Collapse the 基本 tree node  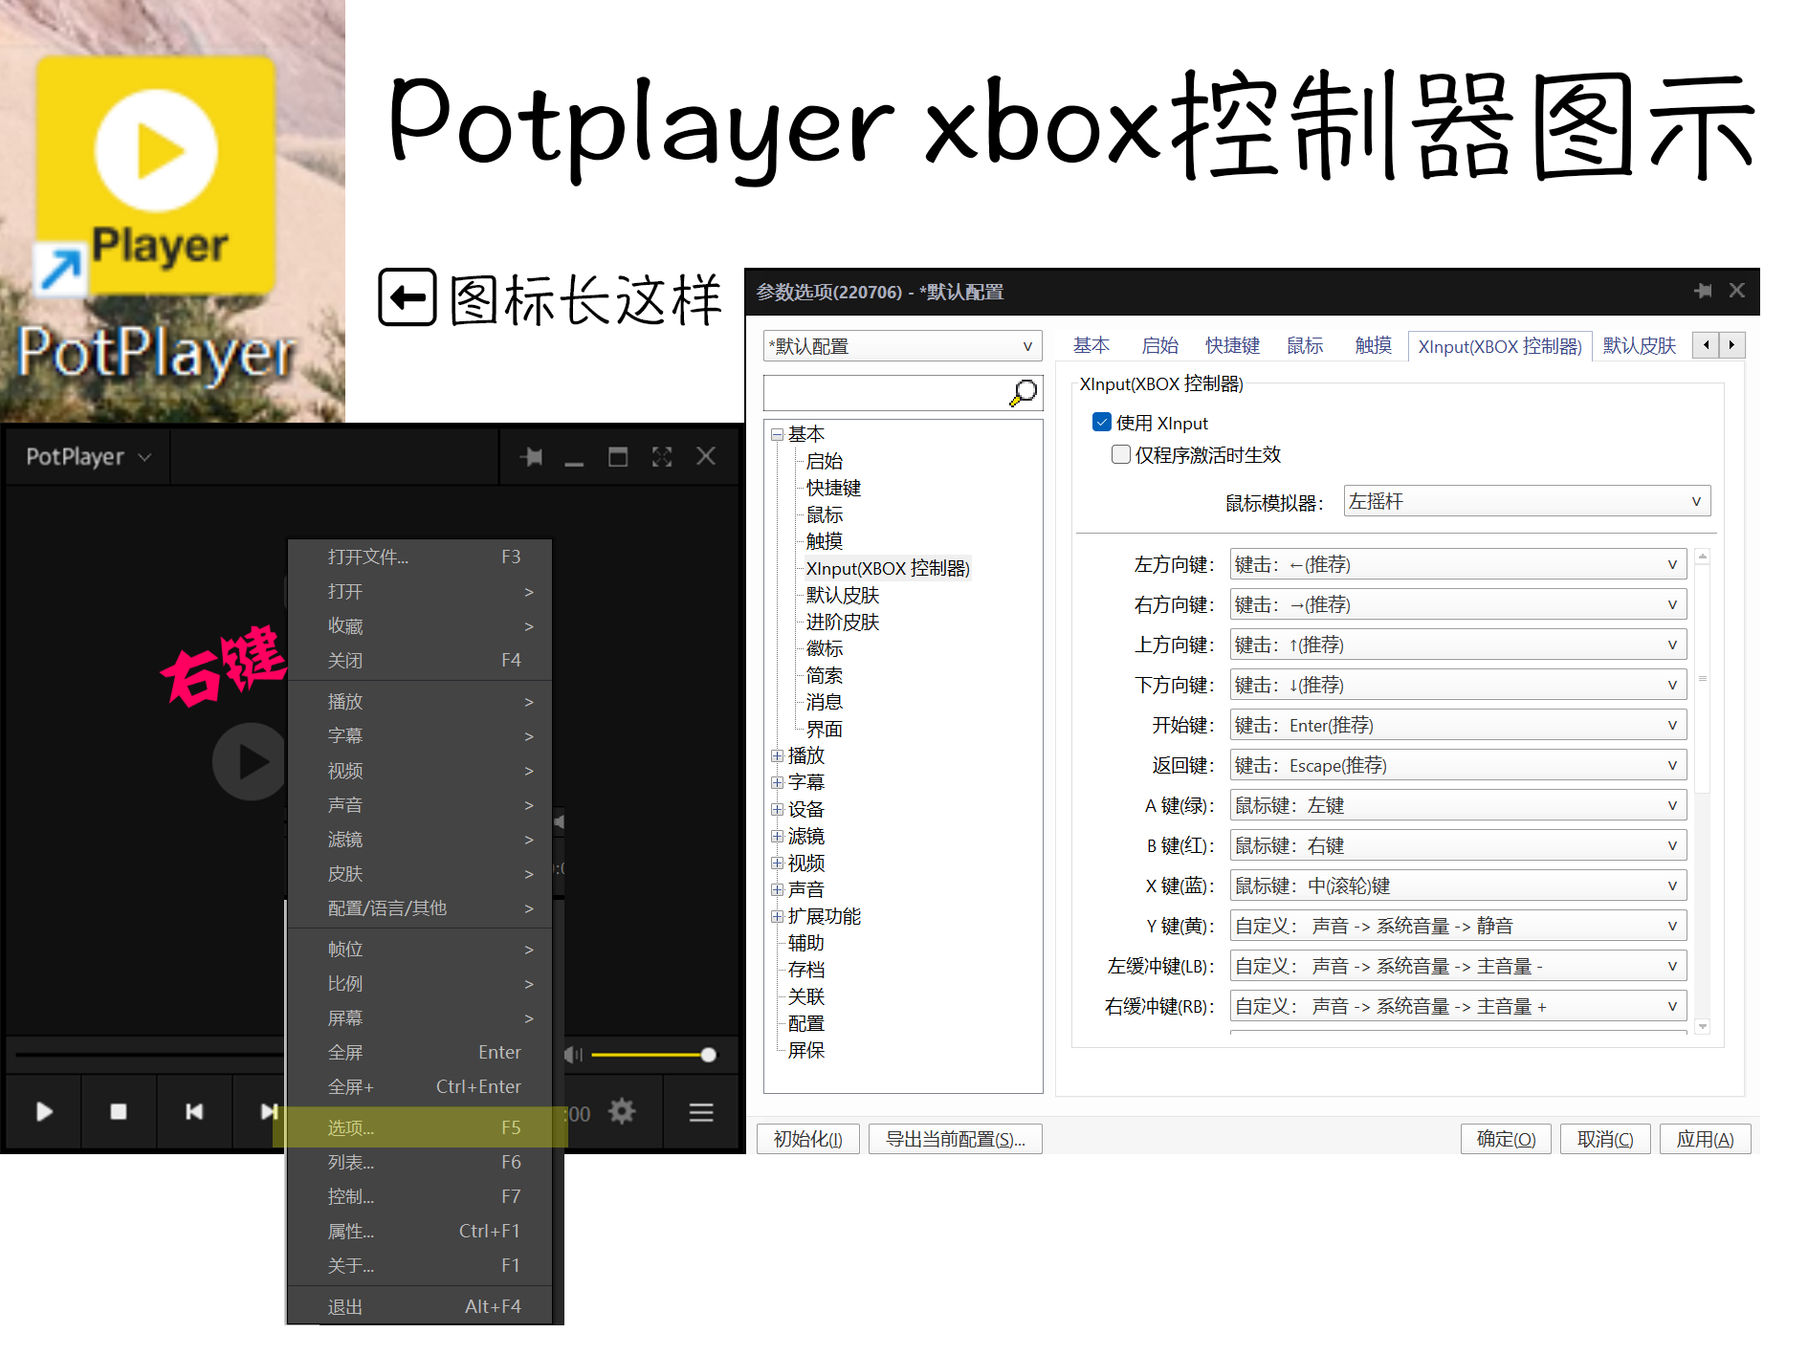click(777, 434)
